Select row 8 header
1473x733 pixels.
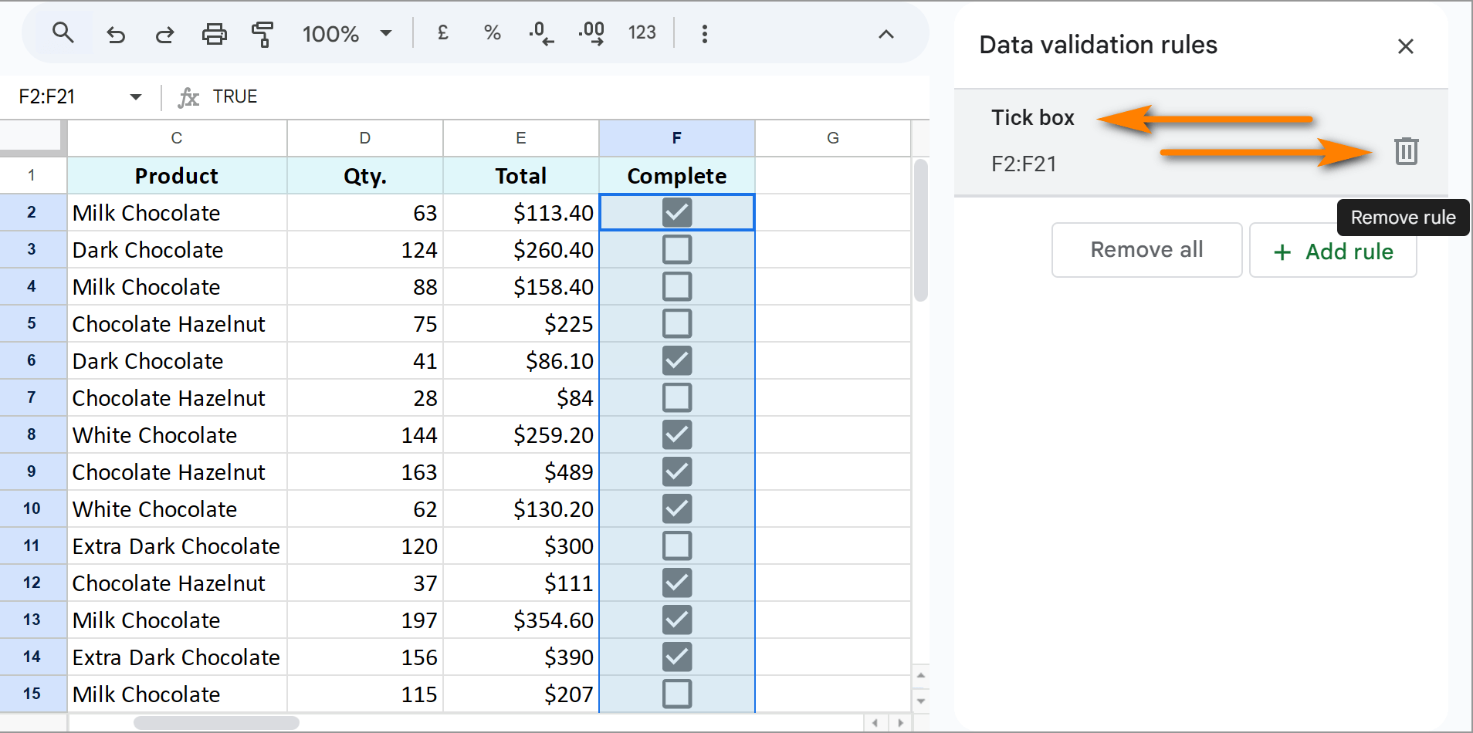[32, 434]
